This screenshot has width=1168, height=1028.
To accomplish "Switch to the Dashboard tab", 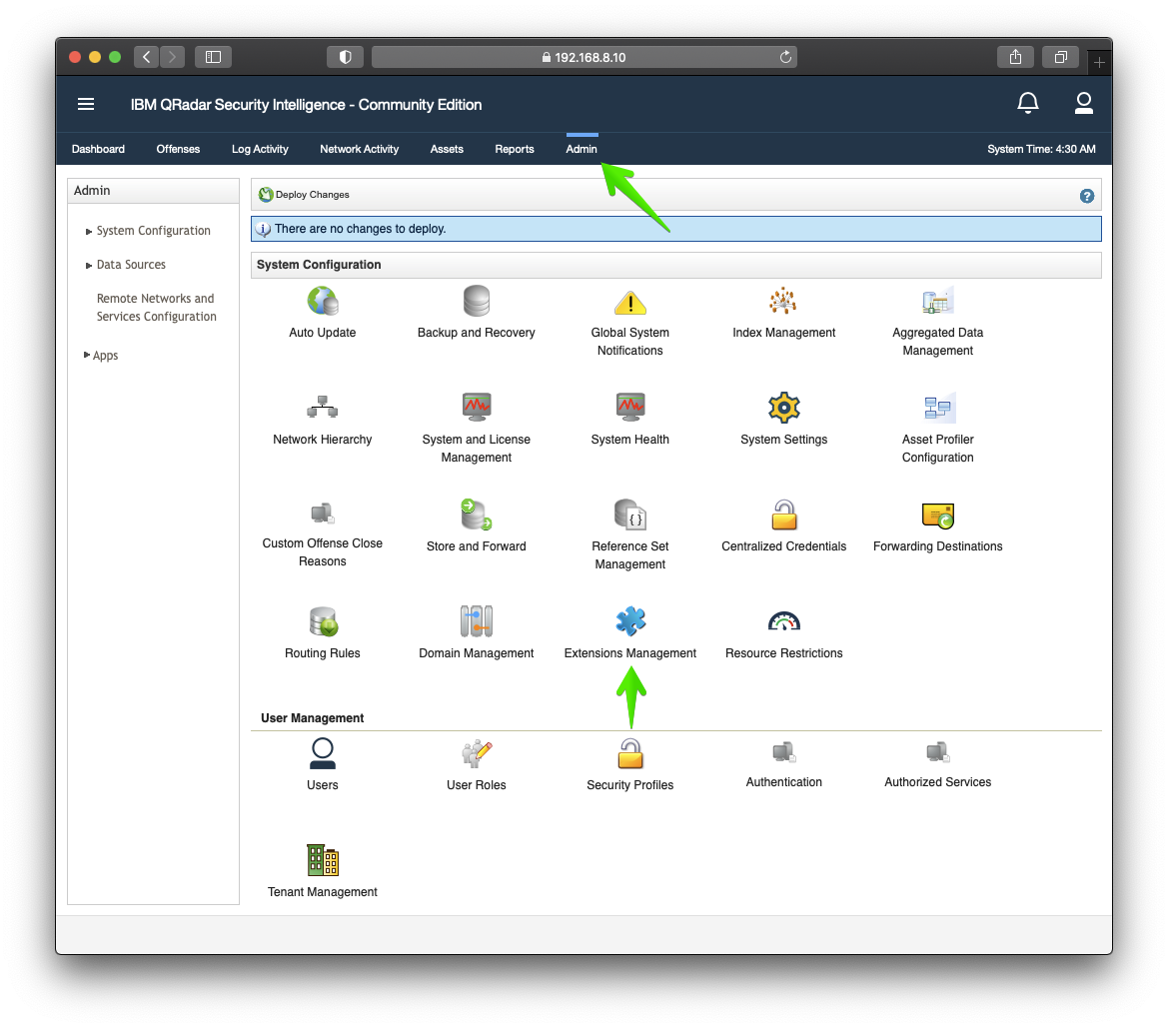I will coord(98,149).
